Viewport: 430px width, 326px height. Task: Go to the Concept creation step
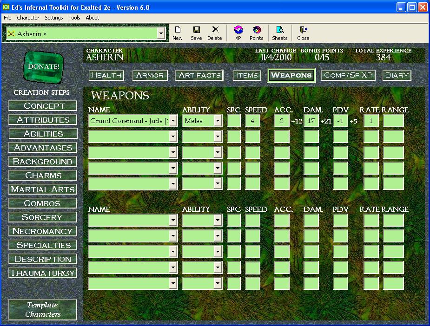point(43,106)
